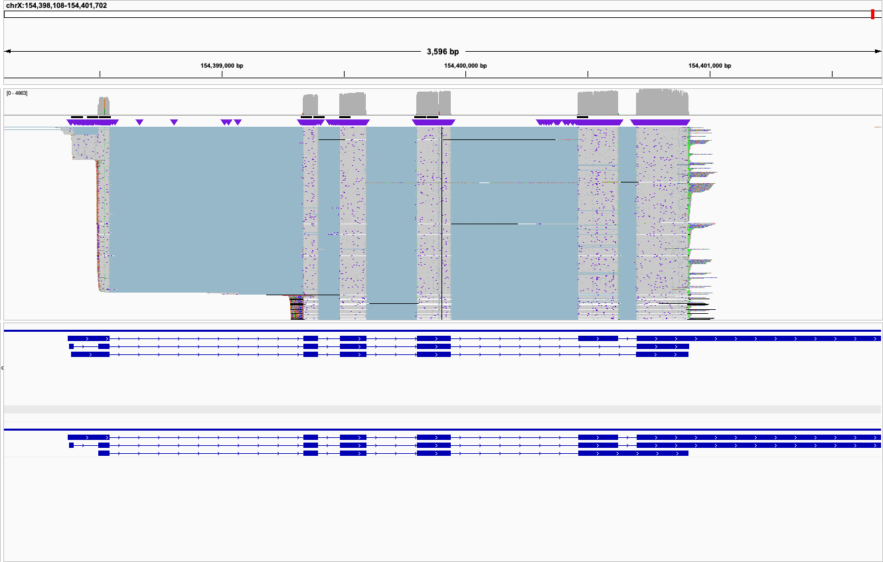Click the small track handle on the left edge
The height and width of the screenshot is (562, 883).
[2, 366]
